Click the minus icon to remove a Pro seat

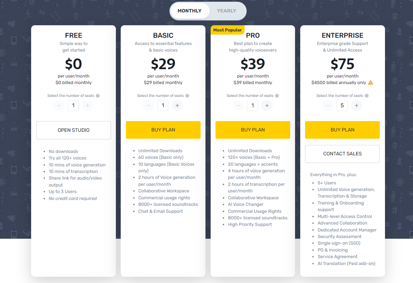238,106
